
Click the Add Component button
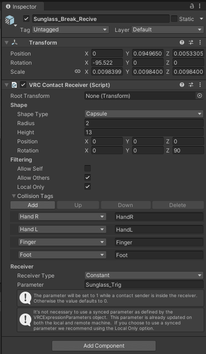(104, 346)
